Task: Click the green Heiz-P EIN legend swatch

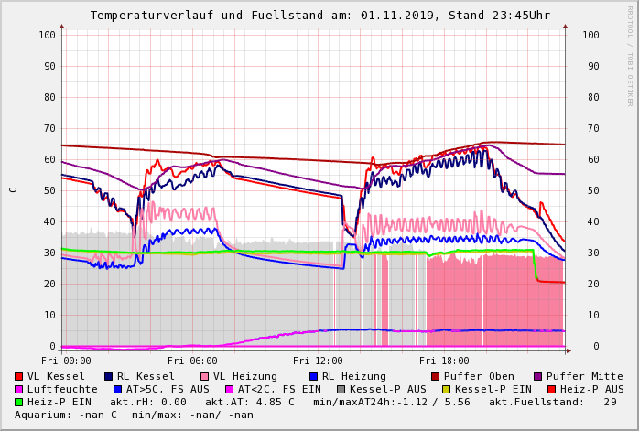Action: tap(19, 402)
